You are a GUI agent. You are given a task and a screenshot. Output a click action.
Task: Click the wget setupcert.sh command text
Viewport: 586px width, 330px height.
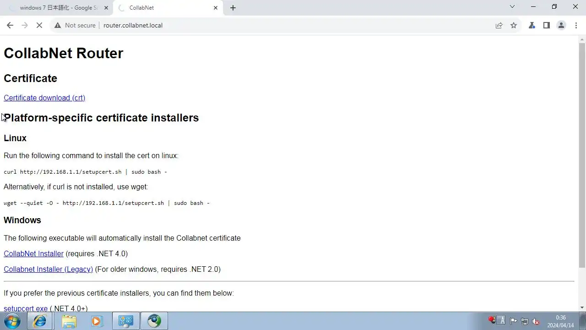click(x=107, y=203)
